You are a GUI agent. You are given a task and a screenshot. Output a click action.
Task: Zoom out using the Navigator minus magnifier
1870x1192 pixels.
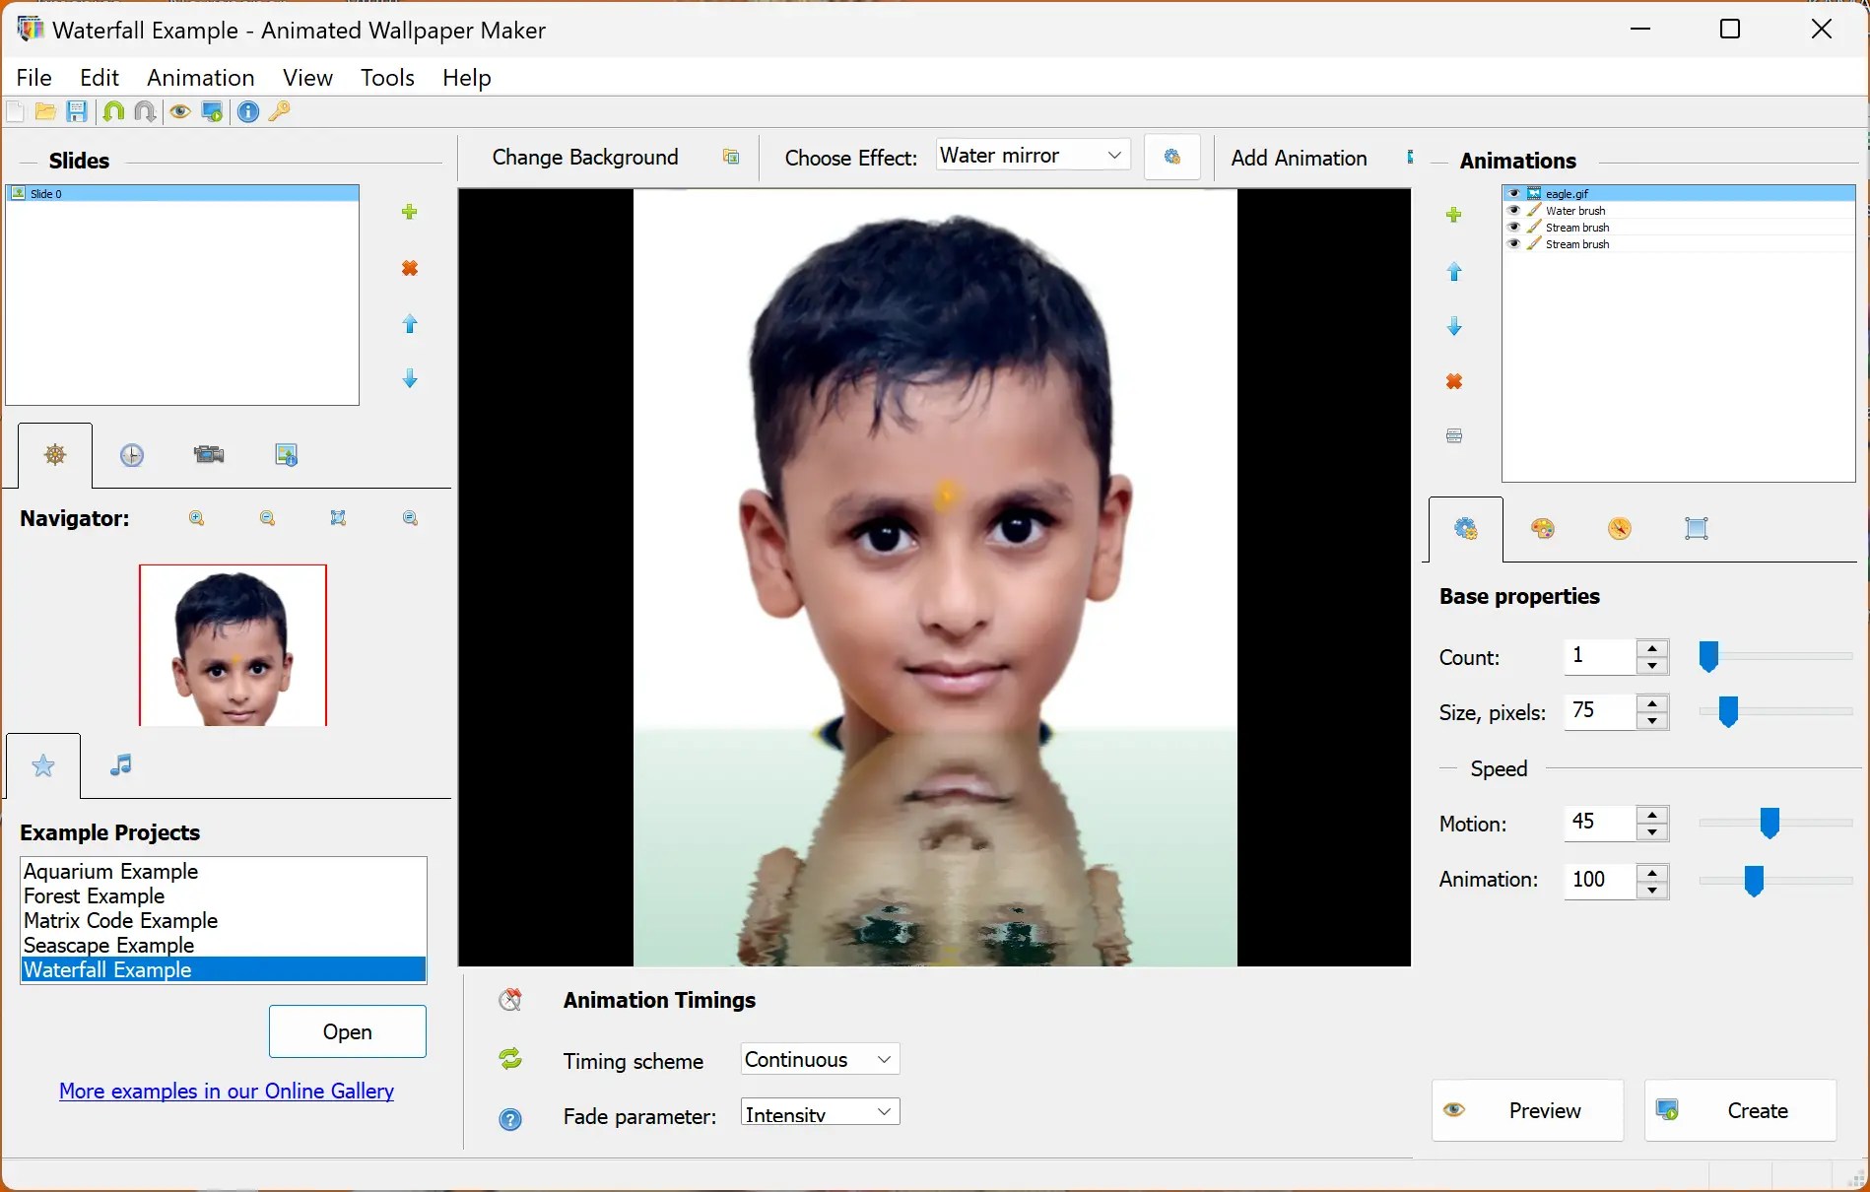click(267, 518)
